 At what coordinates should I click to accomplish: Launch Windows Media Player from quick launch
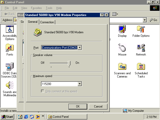pos(37,117)
